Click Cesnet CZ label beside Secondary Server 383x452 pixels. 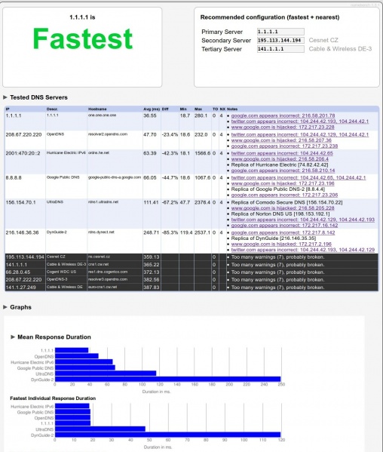323,40
